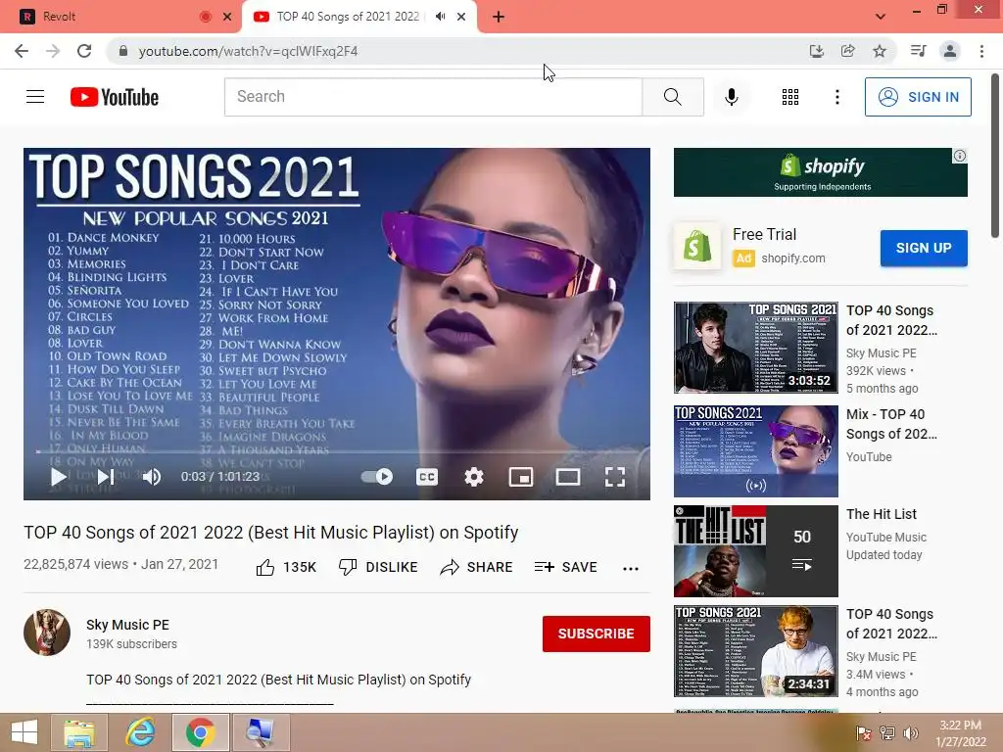
Task: Go back in browser
Action: click(x=22, y=51)
